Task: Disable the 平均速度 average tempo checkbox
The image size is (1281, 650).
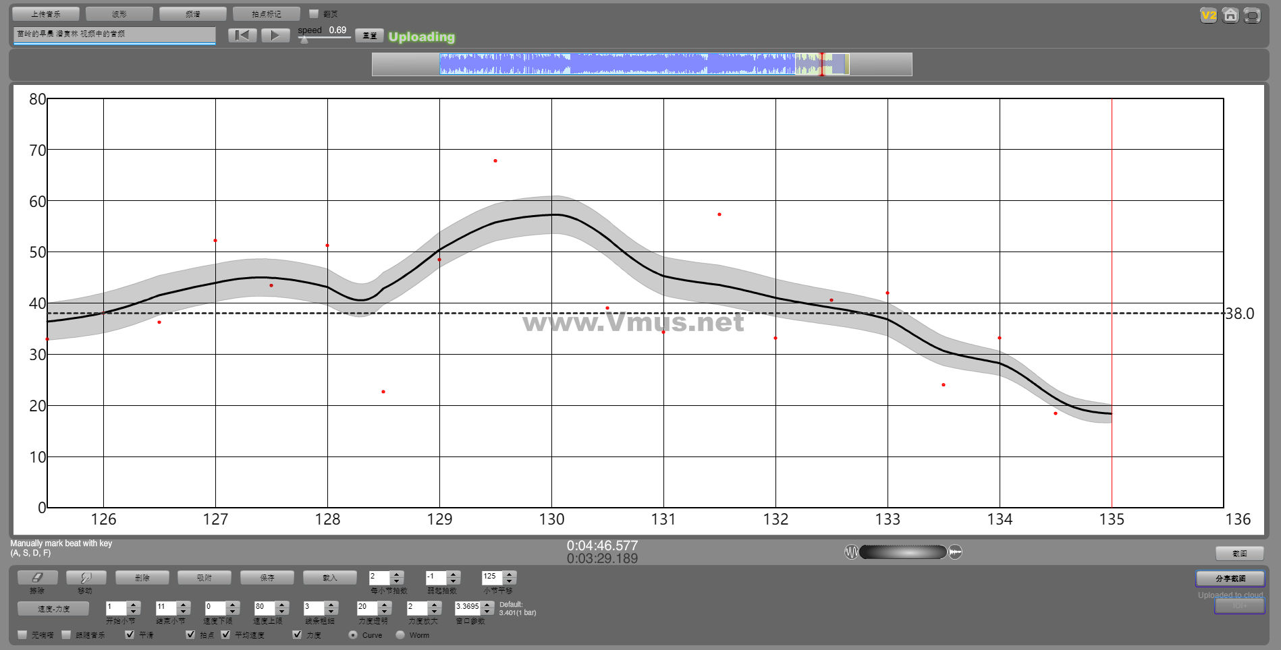Action: (x=225, y=634)
